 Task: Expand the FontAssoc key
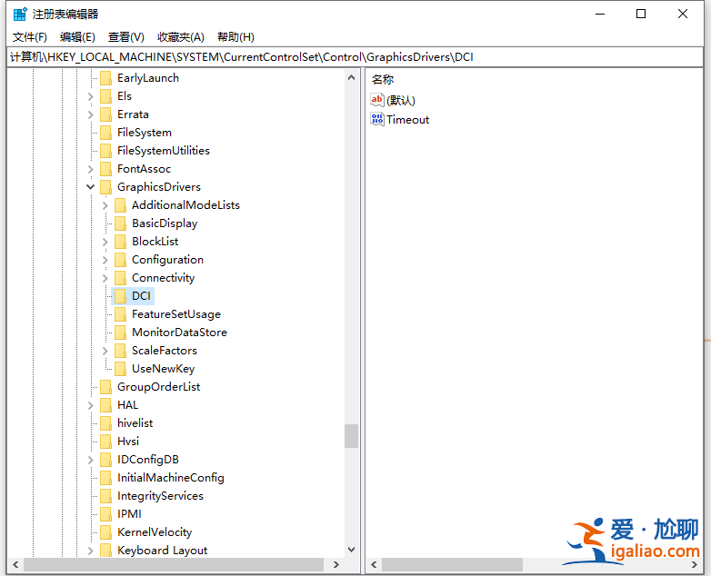90,169
